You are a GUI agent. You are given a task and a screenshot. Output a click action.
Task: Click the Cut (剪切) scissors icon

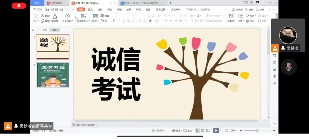point(43,16)
